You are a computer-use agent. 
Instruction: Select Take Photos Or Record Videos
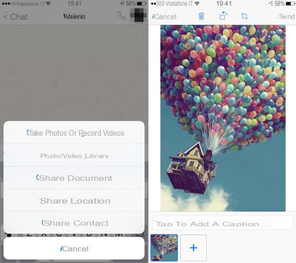[x=74, y=133]
